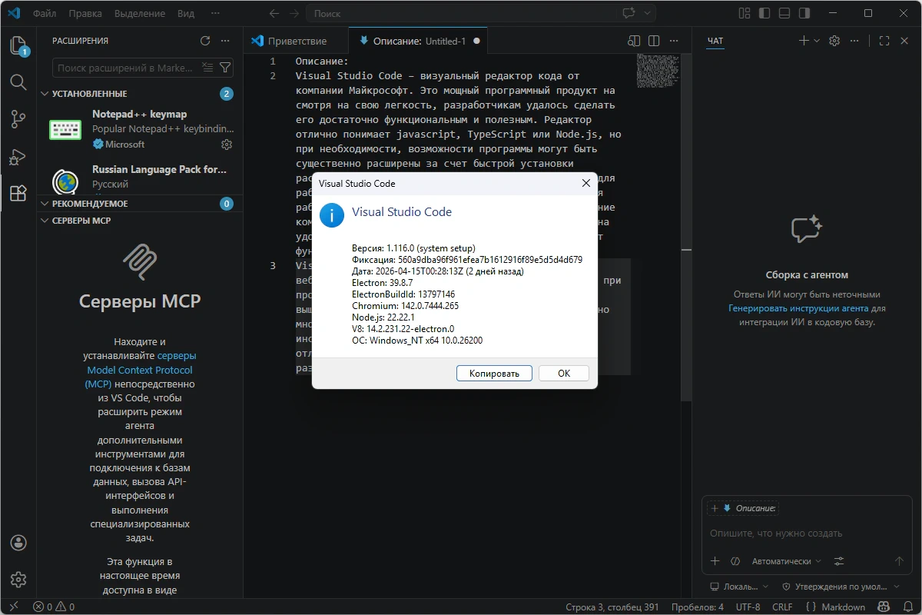Collapse the Установленные section
The height and width of the screenshot is (615, 922).
point(140,94)
